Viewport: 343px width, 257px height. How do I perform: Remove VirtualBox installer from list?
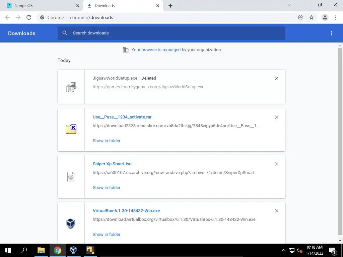[x=276, y=211]
